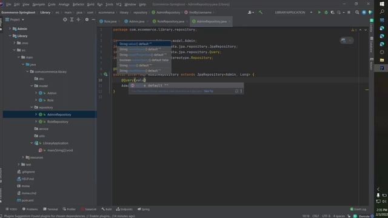This screenshot has height=218, width=388.
Task: Select the dto package in tree
Action: (x=39, y=79)
